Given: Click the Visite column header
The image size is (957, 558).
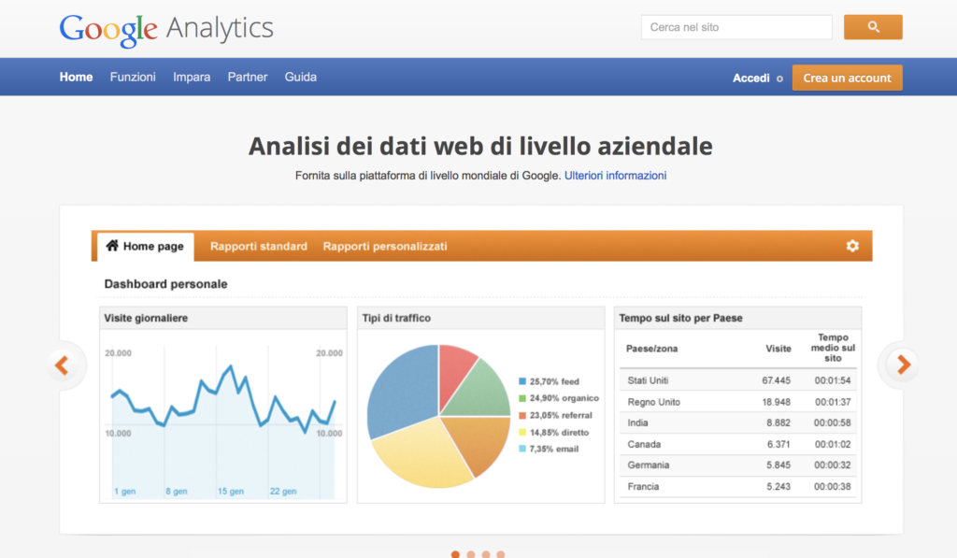Looking at the screenshot, I should pos(778,349).
